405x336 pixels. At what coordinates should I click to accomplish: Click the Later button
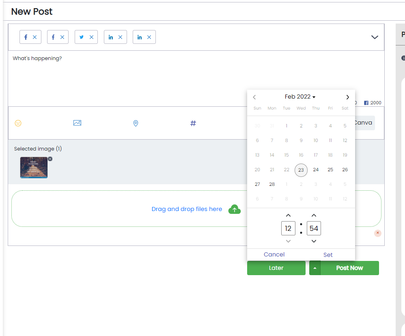pyautogui.click(x=276, y=268)
